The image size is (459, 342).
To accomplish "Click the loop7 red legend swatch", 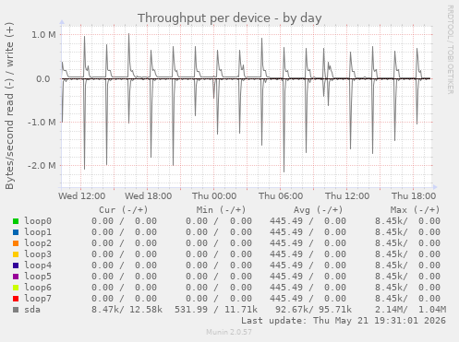I will tap(16, 299).
